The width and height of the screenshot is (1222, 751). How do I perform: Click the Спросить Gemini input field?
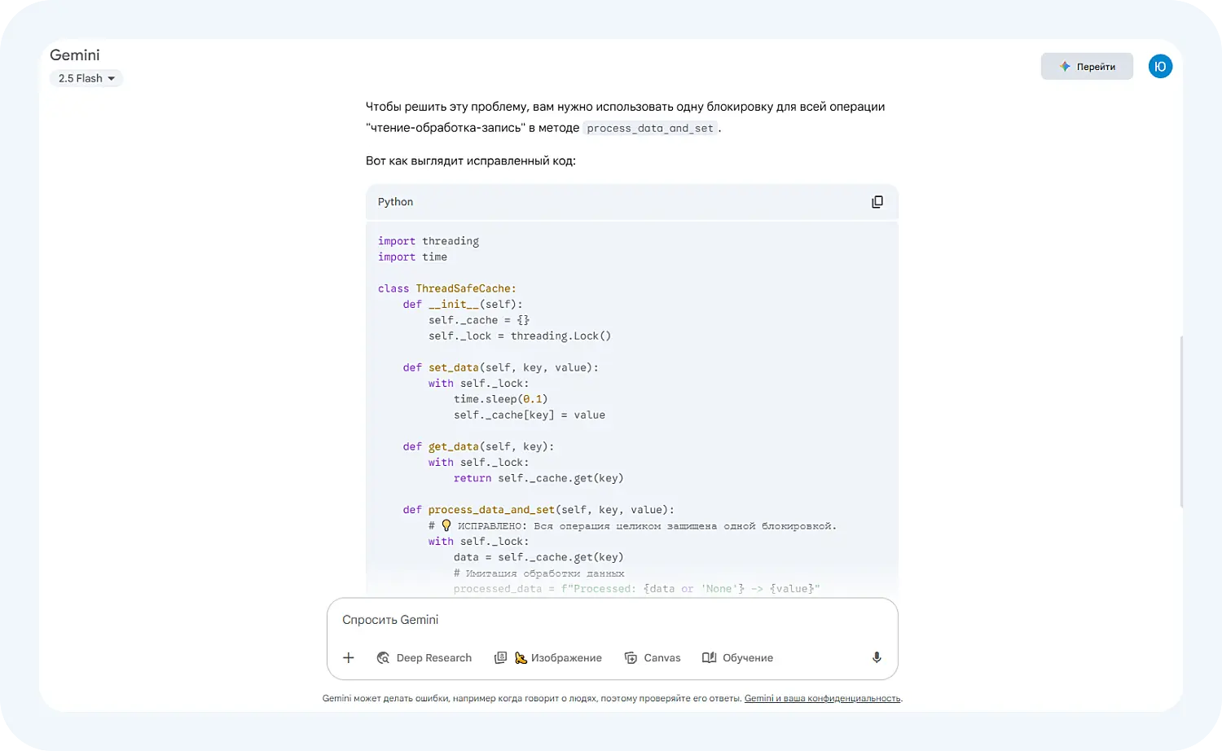pyautogui.click(x=611, y=619)
